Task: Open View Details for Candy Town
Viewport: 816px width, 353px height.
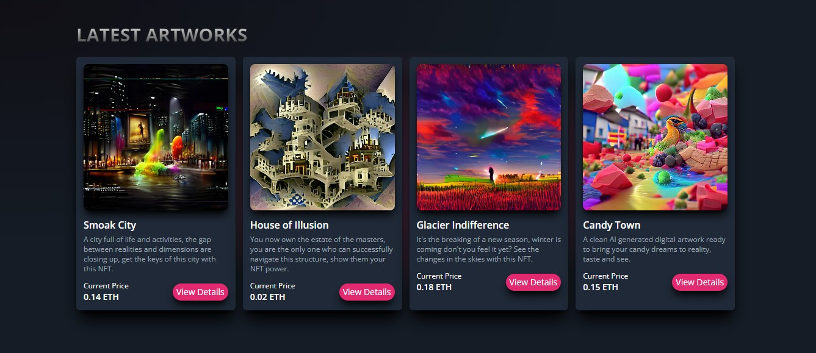Action: [699, 282]
